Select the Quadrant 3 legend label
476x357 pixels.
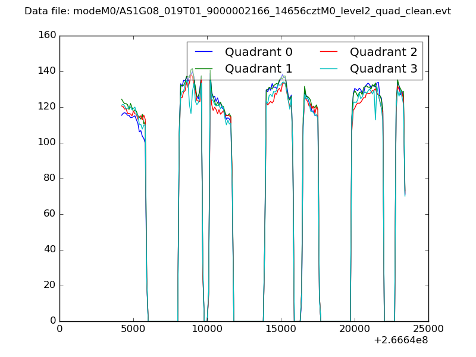point(383,68)
